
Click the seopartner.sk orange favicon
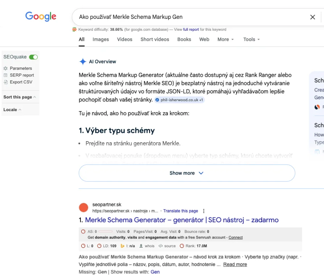pos(84,208)
